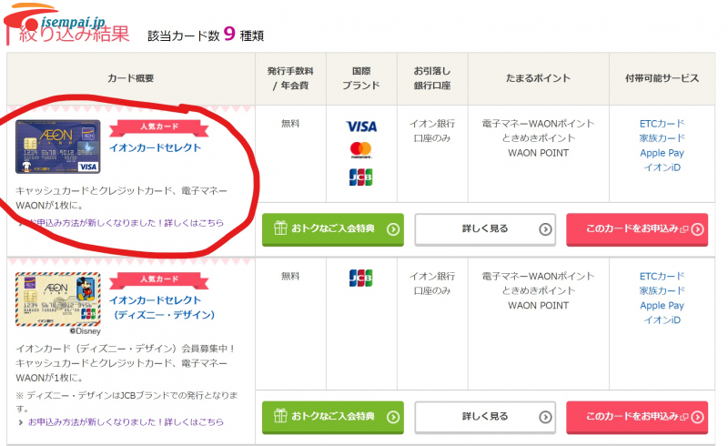The height and width of the screenshot is (446, 728).
Task: Open イオンiD link in Disney card row
Action: coord(662,319)
